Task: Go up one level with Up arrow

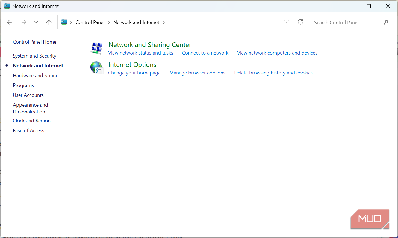Action: (49, 22)
